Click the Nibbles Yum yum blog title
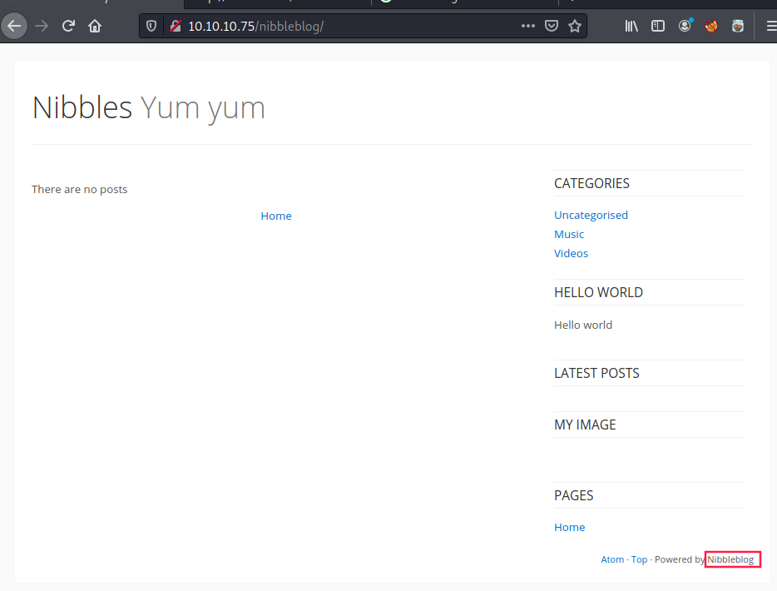 148,108
